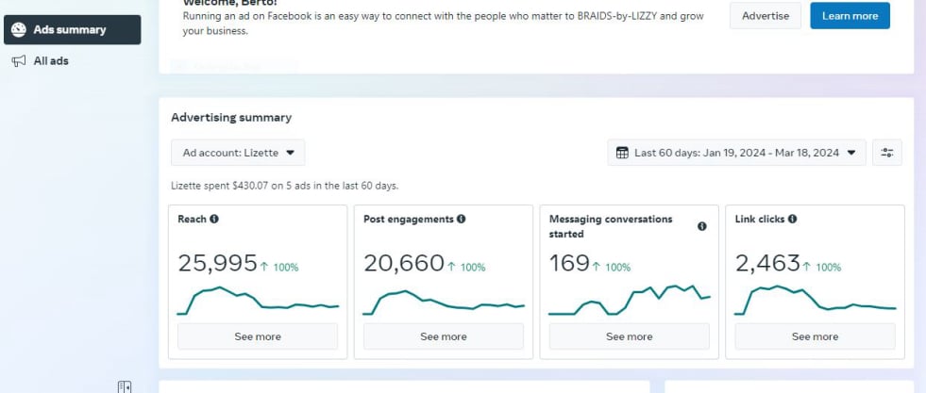This screenshot has width=926, height=393.
Task: Click the Ads summary gauge icon
Action: [x=19, y=29]
